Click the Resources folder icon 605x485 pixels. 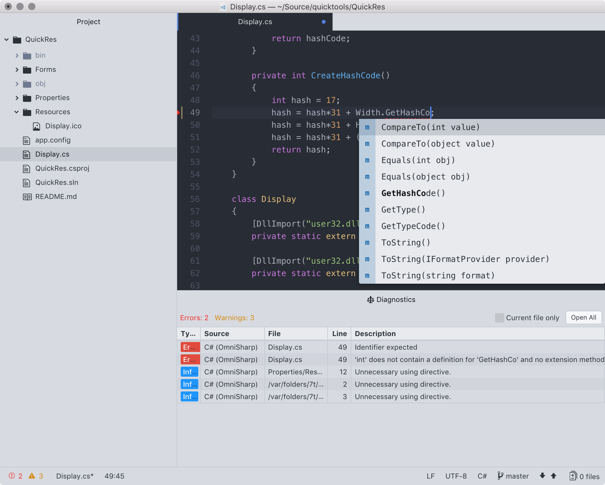pyautogui.click(x=27, y=112)
